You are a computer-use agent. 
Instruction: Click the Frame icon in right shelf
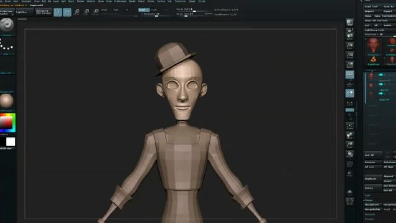[x=350, y=126]
